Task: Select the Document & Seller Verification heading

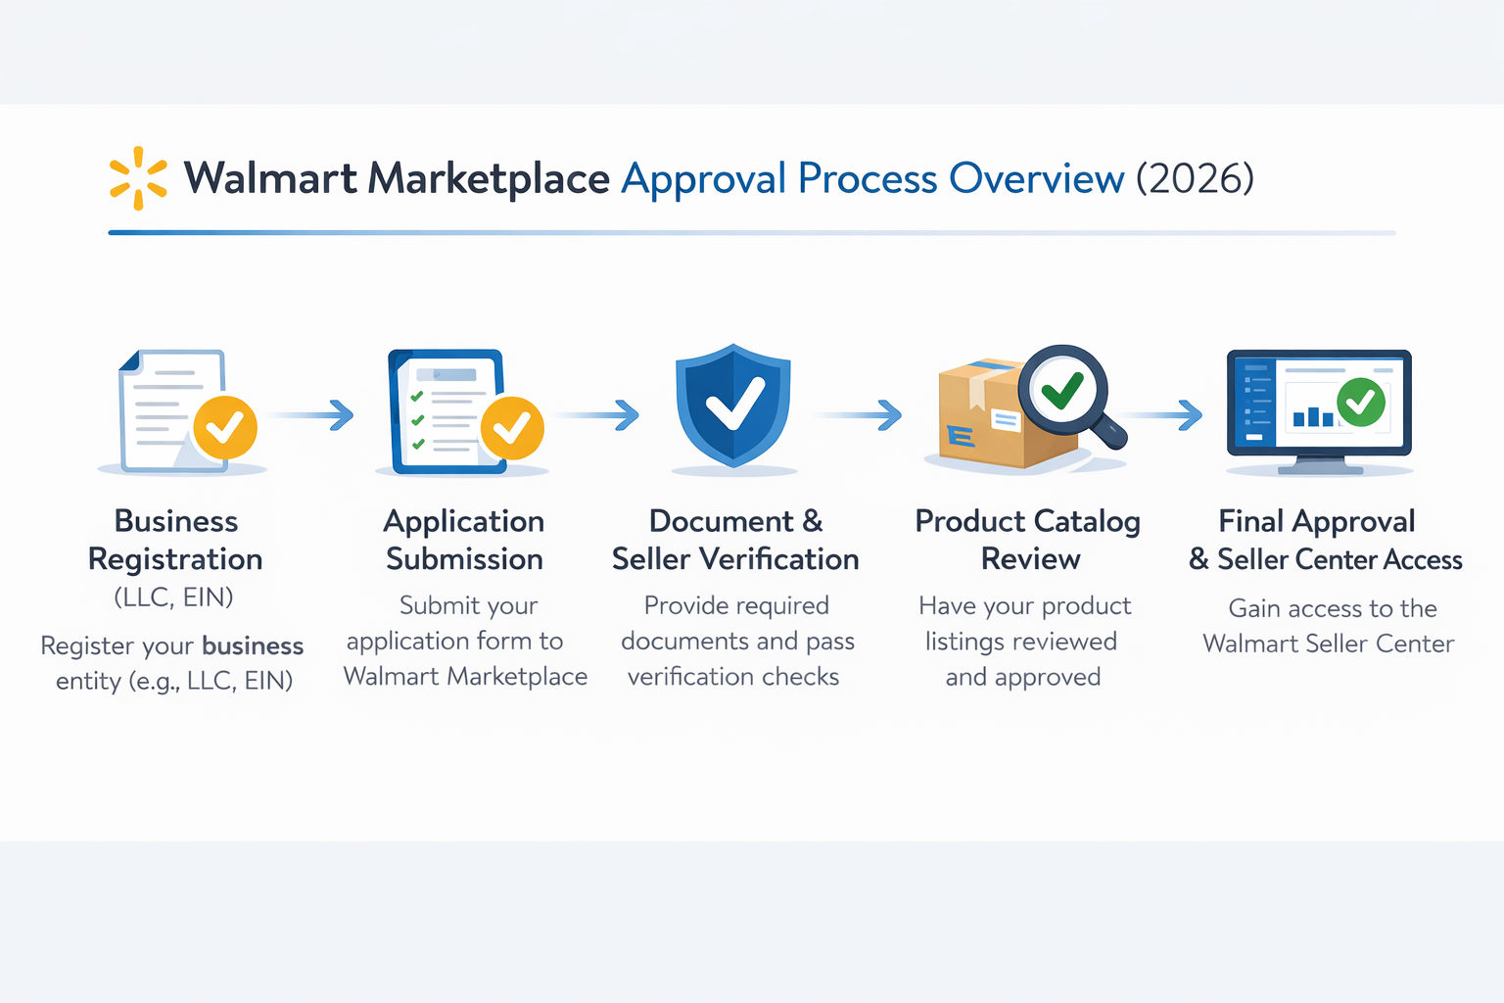Action: (x=734, y=540)
